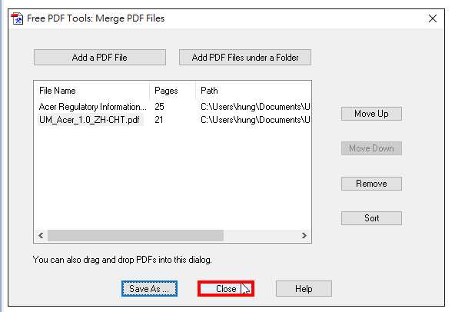
Task: Click the Move Down button
Action: point(371,148)
